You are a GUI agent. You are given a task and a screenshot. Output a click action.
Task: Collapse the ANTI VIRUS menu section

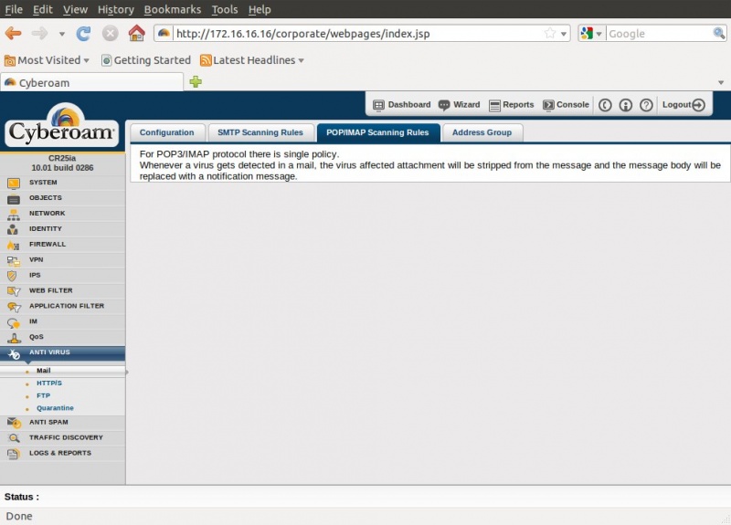point(62,353)
